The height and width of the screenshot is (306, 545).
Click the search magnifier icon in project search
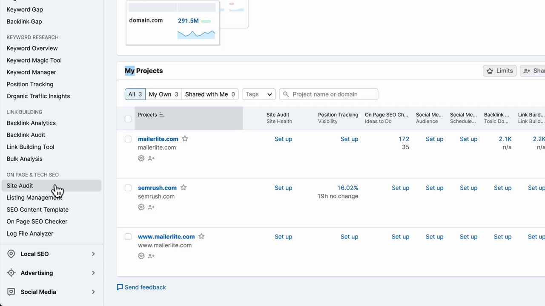click(x=286, y=94)
